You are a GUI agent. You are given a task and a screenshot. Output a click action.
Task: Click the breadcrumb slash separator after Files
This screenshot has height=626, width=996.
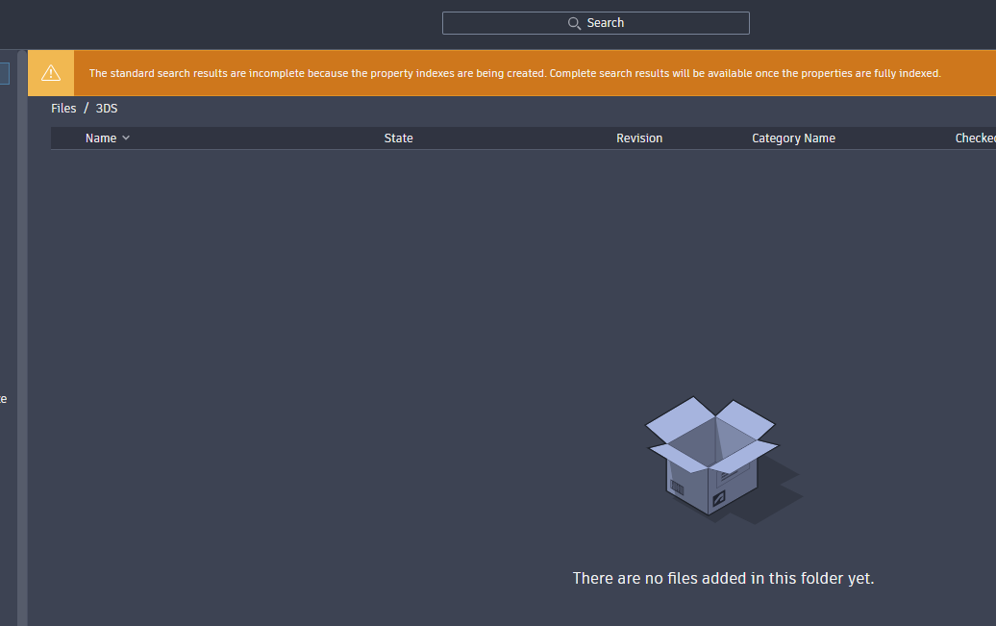click(x=84, y=108)
